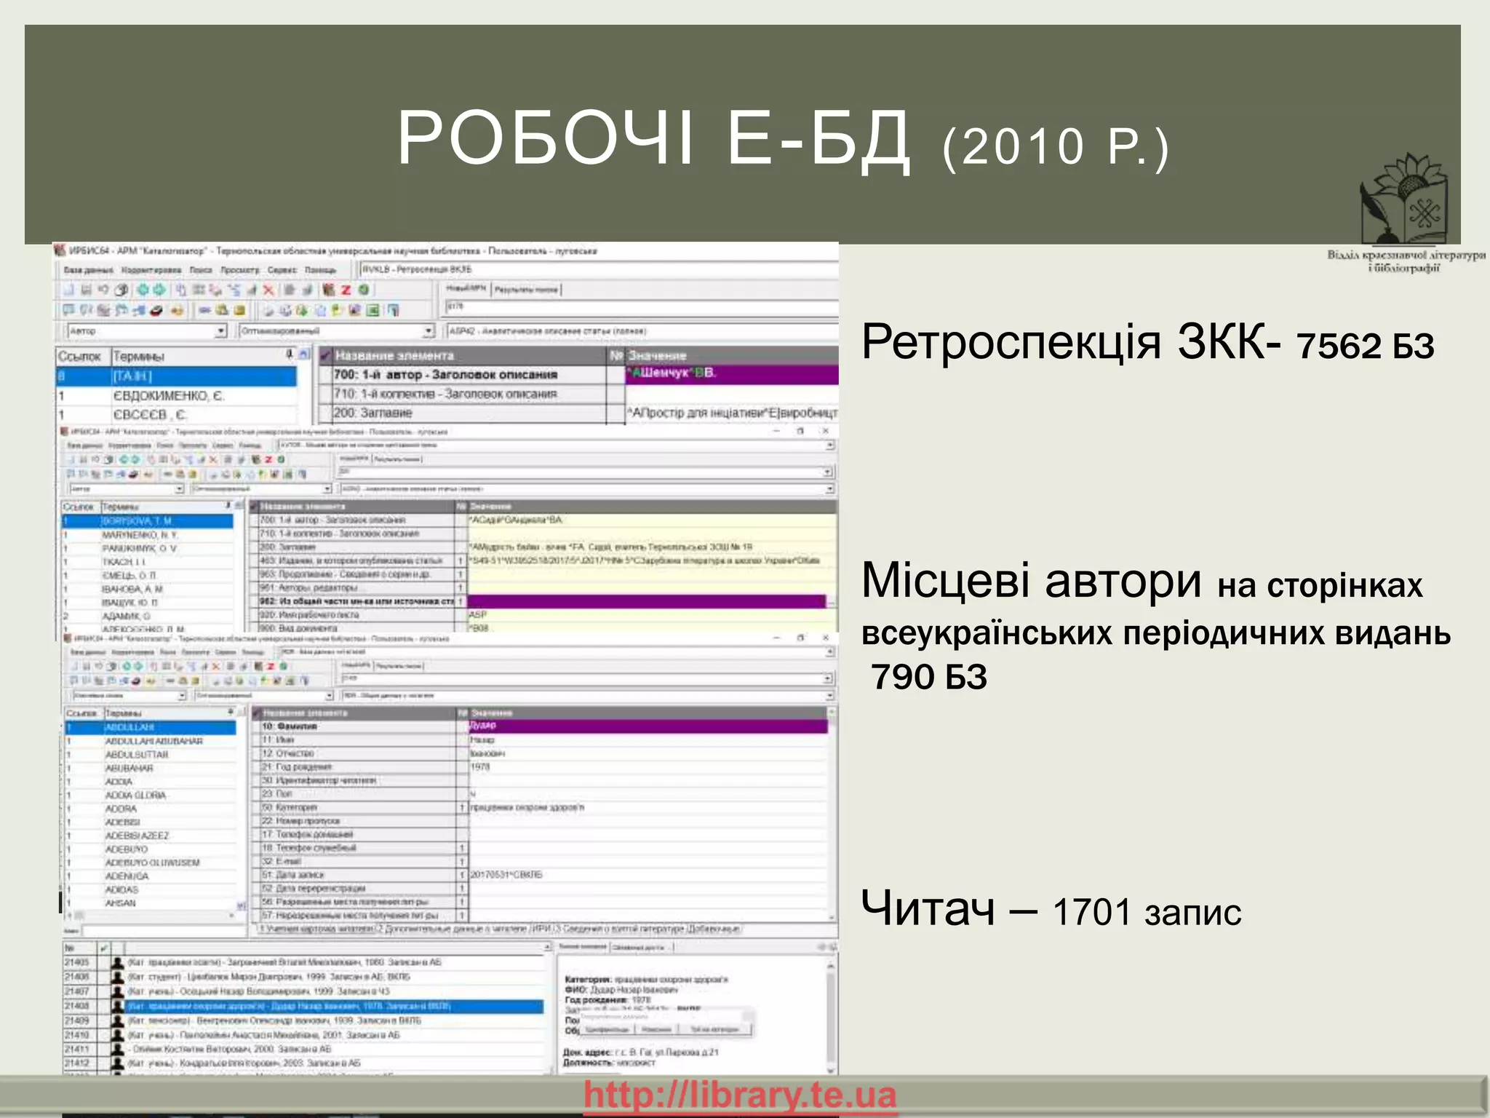Click the book icon left of red Z, top window
Viewport: 1490px width, 1118px height.
pyautogui.click(x=329, y=290)
